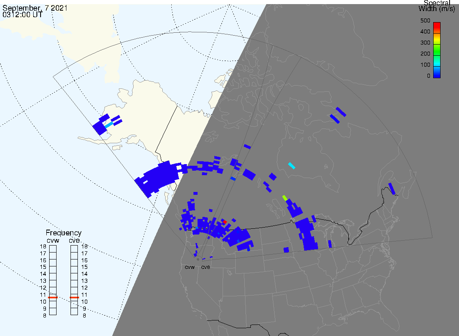Click the red high-width scatter cell
The image size is (459, 336).
[225, 222]
